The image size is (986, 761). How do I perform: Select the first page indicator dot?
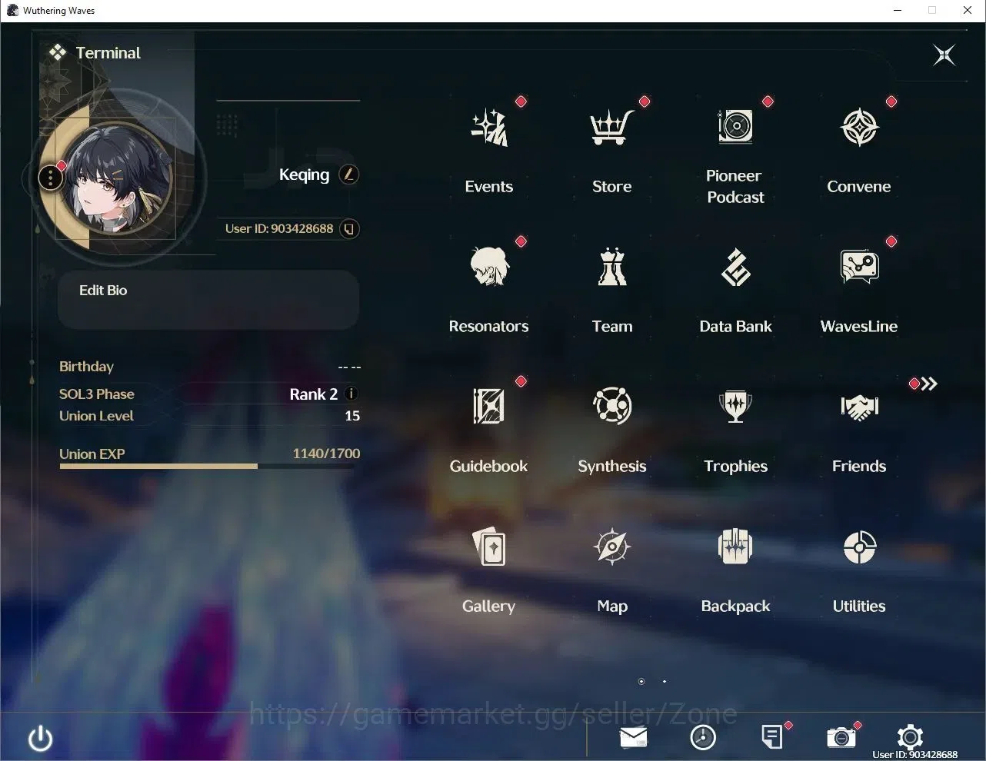pos(641,681)
